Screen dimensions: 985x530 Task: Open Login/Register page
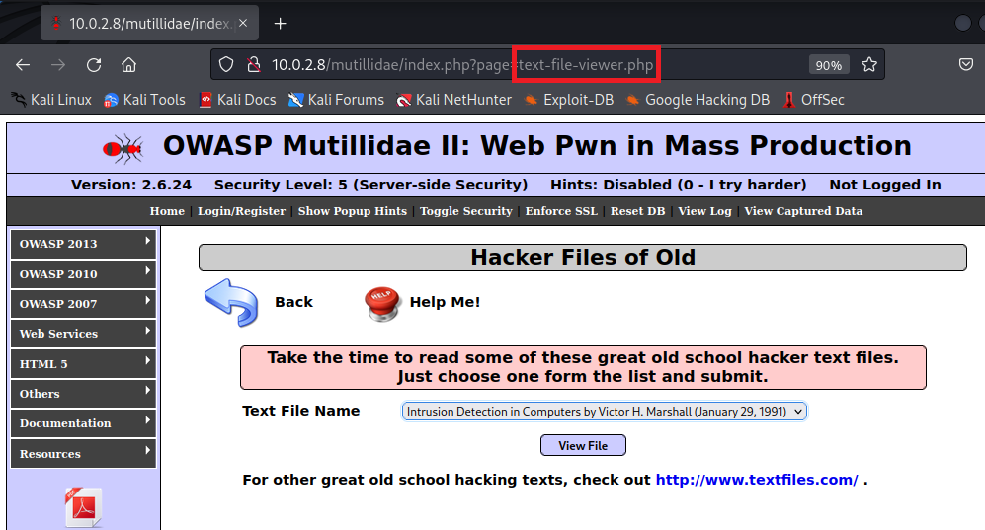pyautogui.click(x=241, y=211)
